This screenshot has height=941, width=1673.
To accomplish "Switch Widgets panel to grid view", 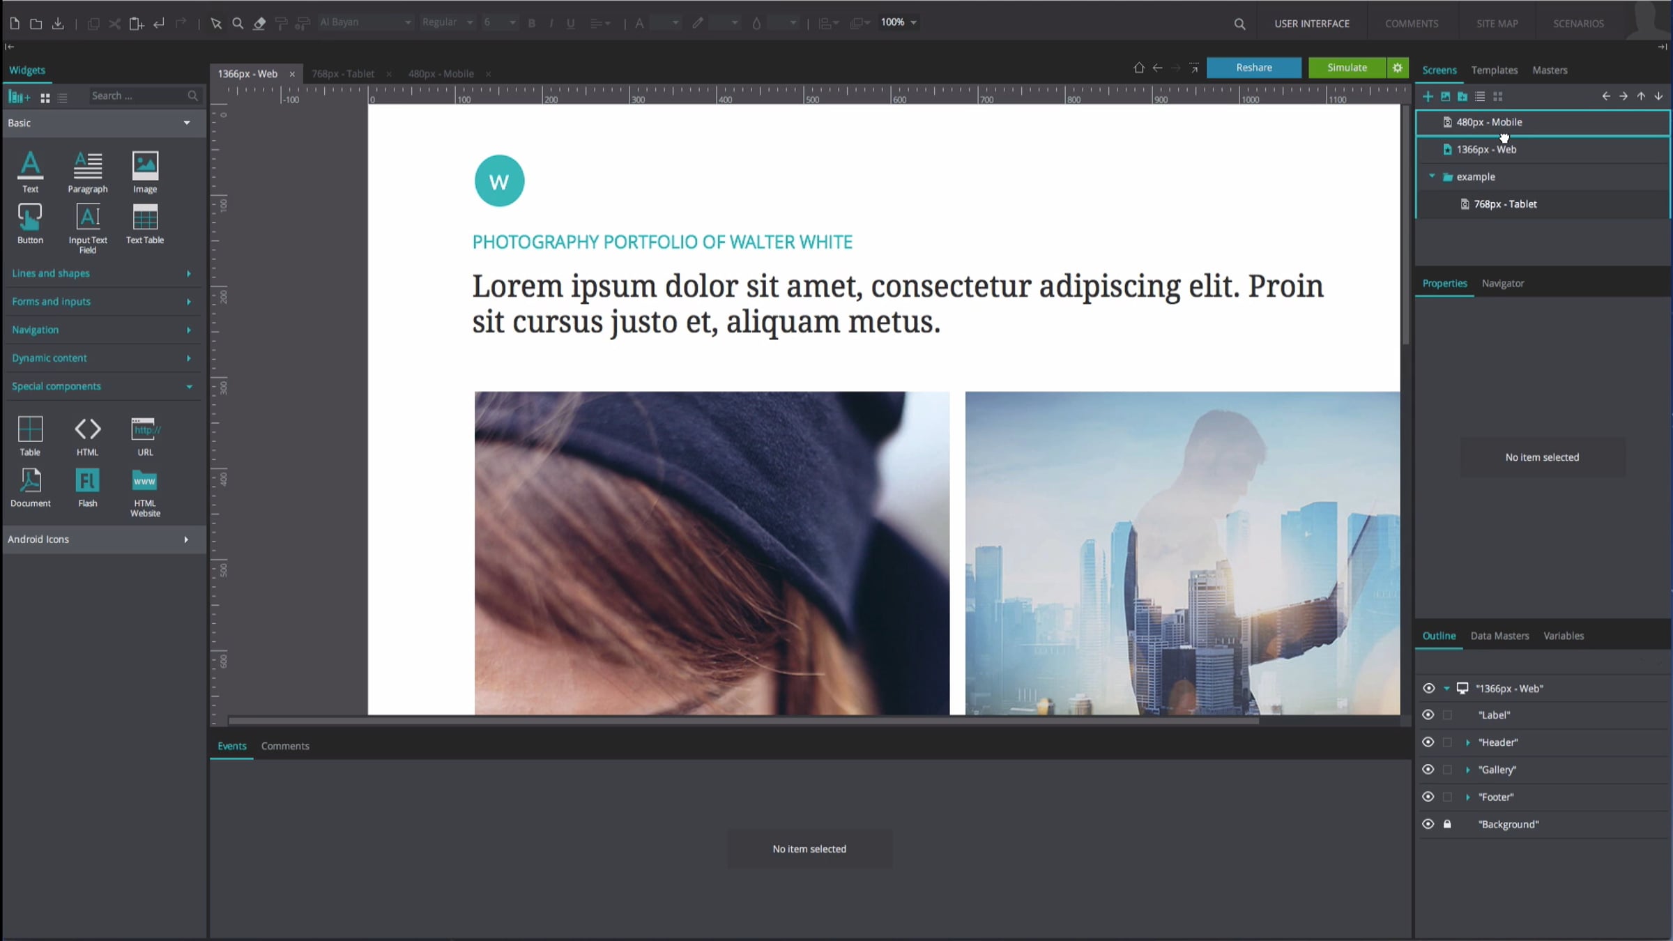I will pyautogui.click(x=45, y=98).
